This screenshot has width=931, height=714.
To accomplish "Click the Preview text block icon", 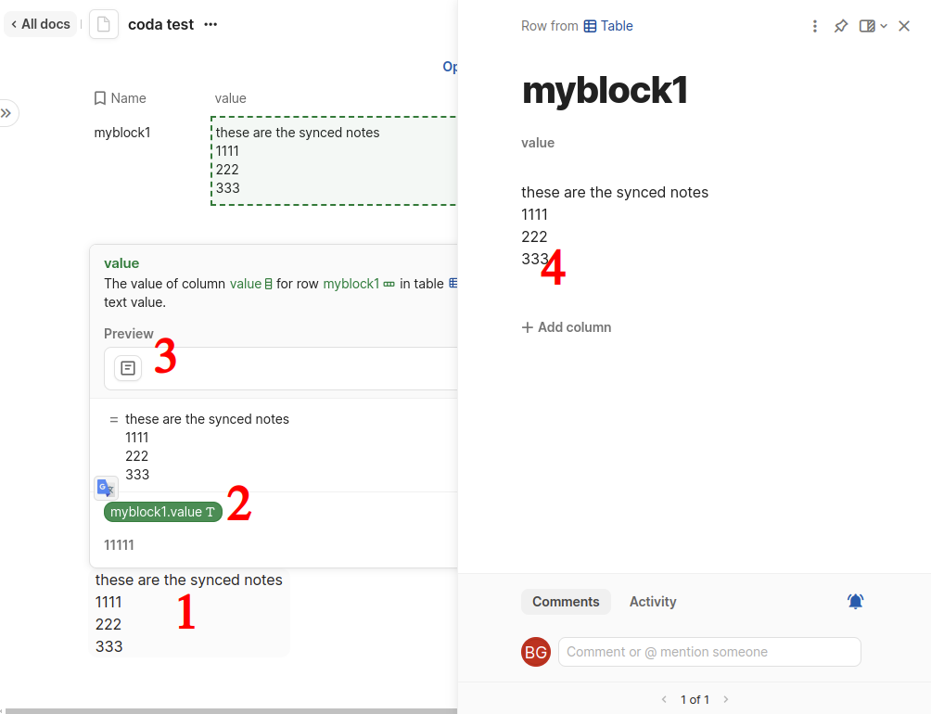I will [128, 368].
